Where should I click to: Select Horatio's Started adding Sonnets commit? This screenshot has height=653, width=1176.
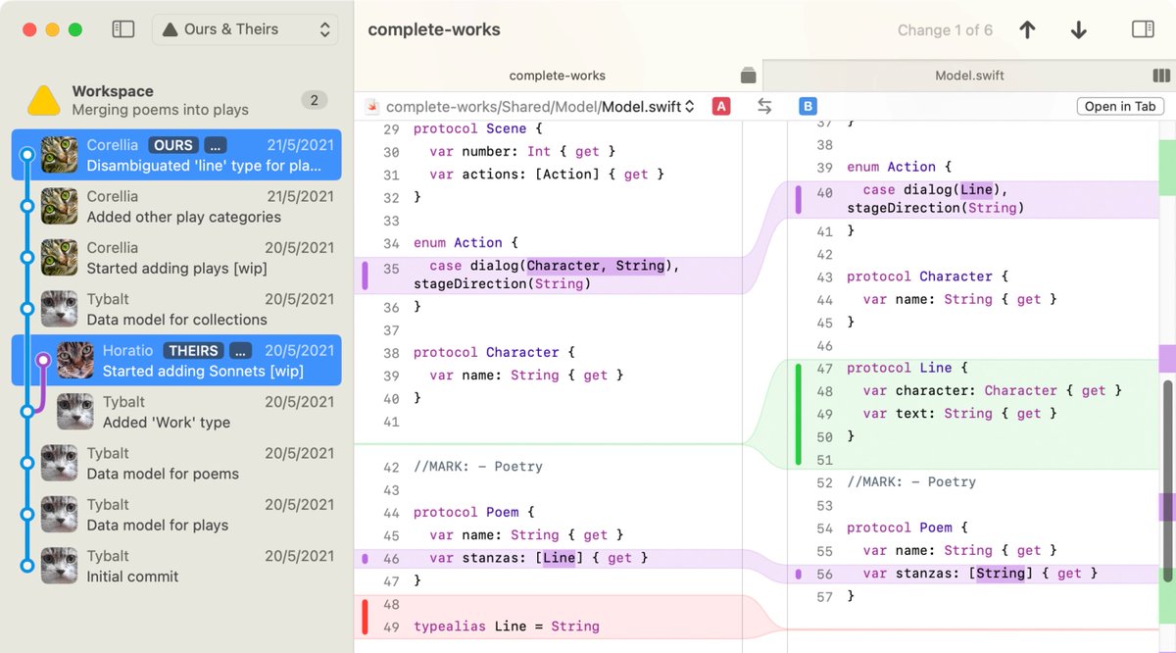pyautogui.click(x=196, y=360)
